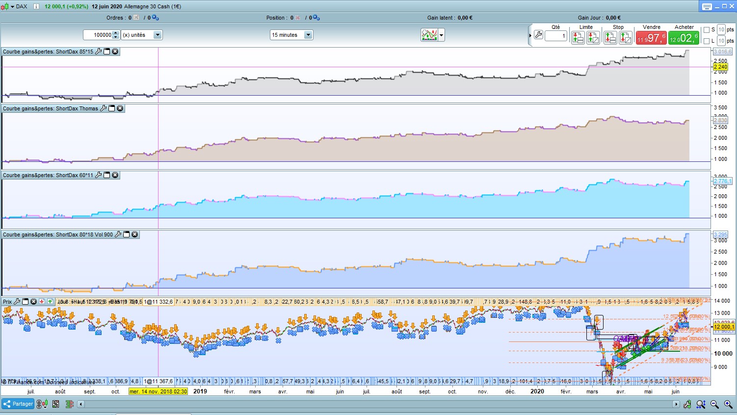Open the candlestick chart style icon at bottom
Viewport: 737px width, 415px height.
[x=43, y=404]
